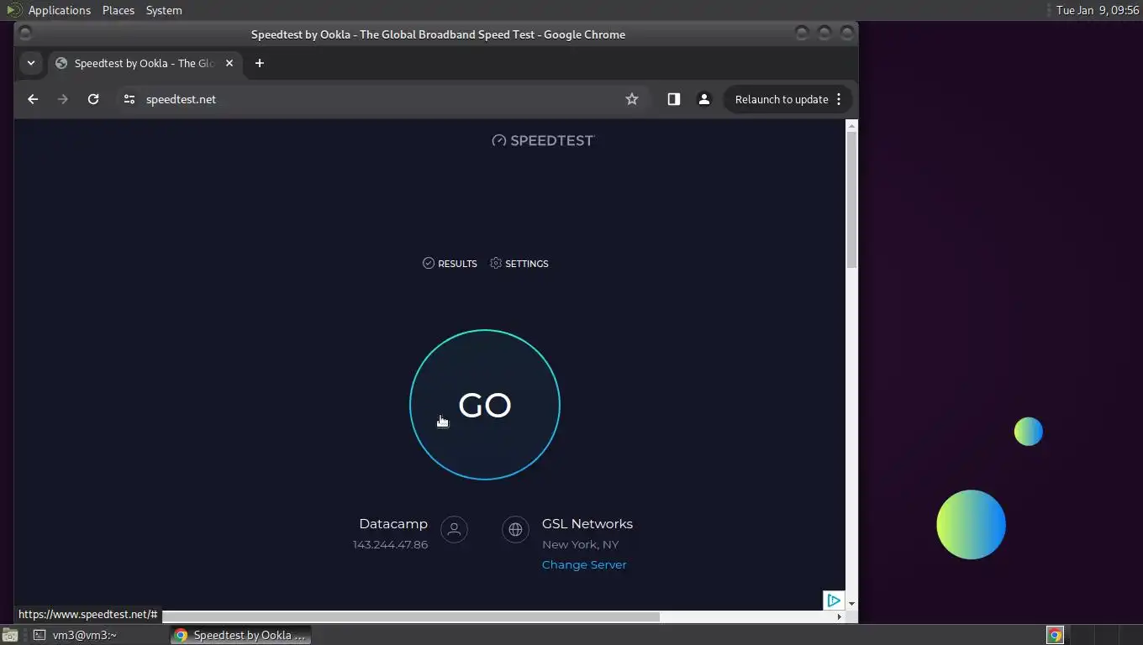The image size is (1143, 645).
Task: Reload the speedtest.net page
Action: pos(93,99)
